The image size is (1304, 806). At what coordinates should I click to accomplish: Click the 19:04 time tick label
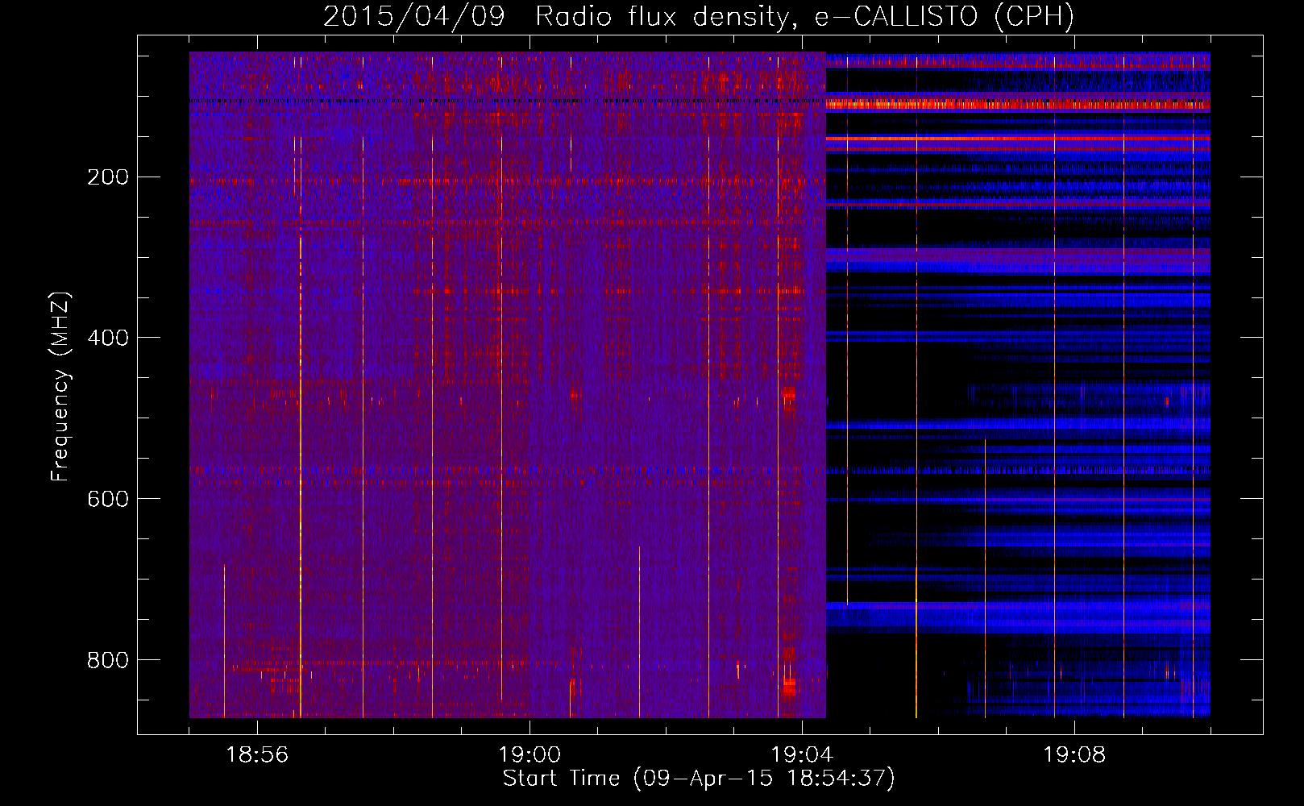click(802, 755)
